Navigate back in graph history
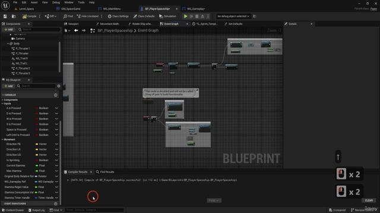Image resolution: width=380 pixels, height=213 pixels. (x=76, y=30)
